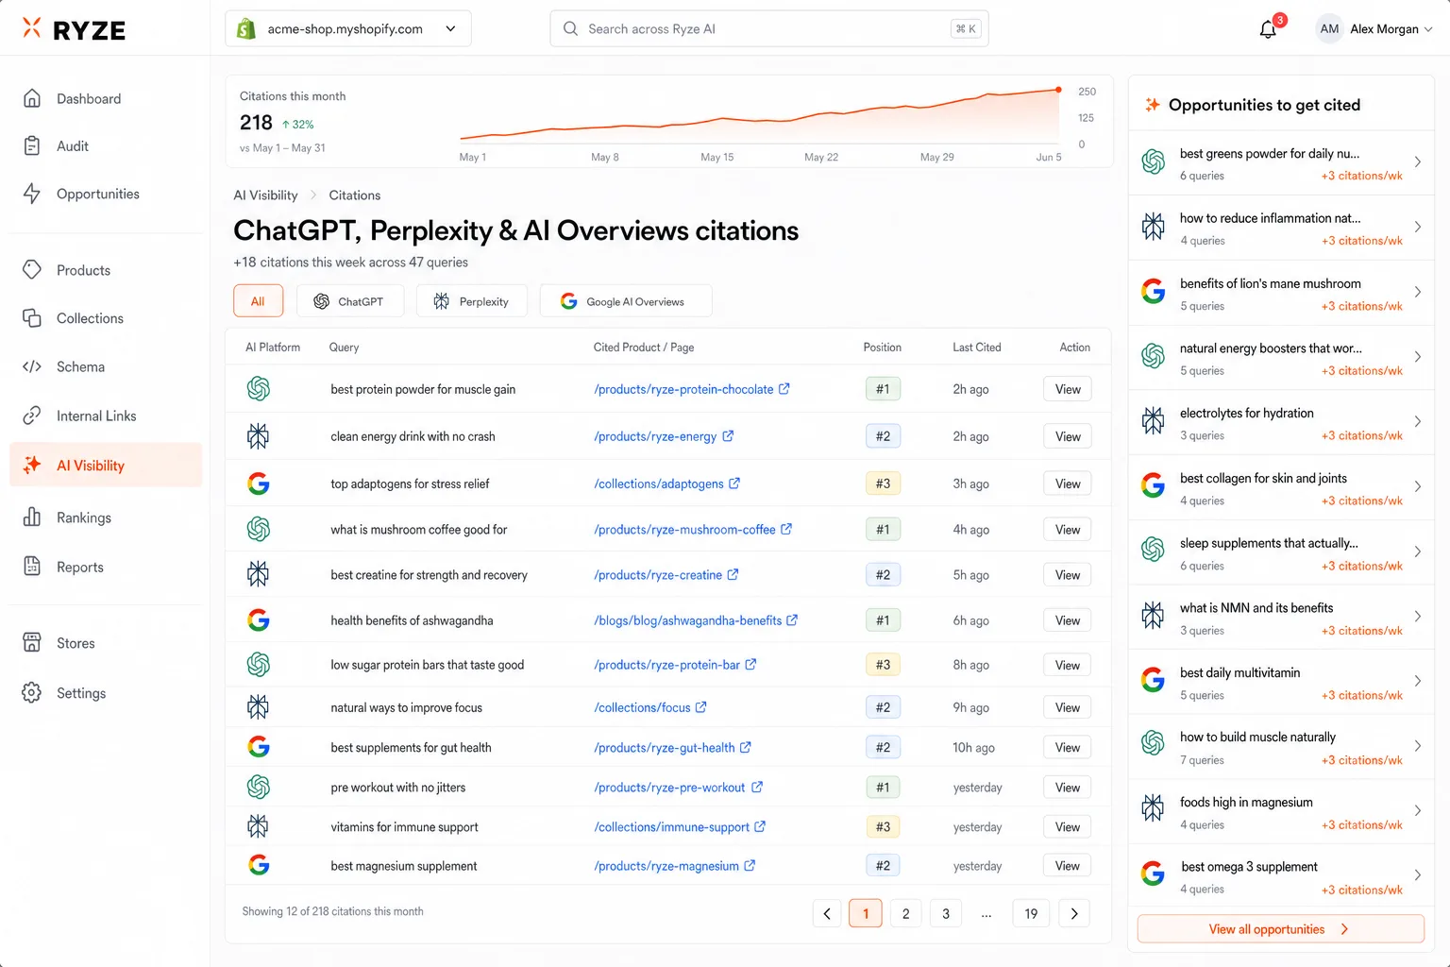Open sleep supplements that actually opportunity
Image resolution: width=1450 pixels, height=967 pixels.
(x=1282, y=553)
